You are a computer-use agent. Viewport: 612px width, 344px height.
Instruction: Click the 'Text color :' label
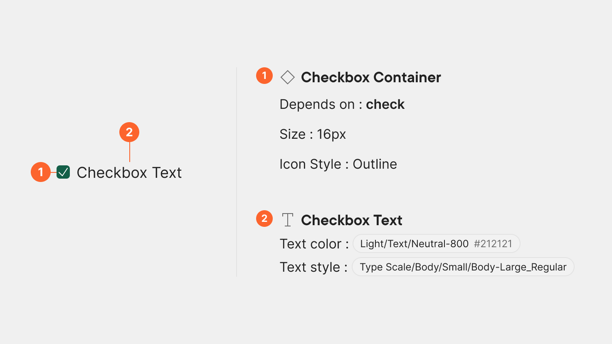[314, 244]
